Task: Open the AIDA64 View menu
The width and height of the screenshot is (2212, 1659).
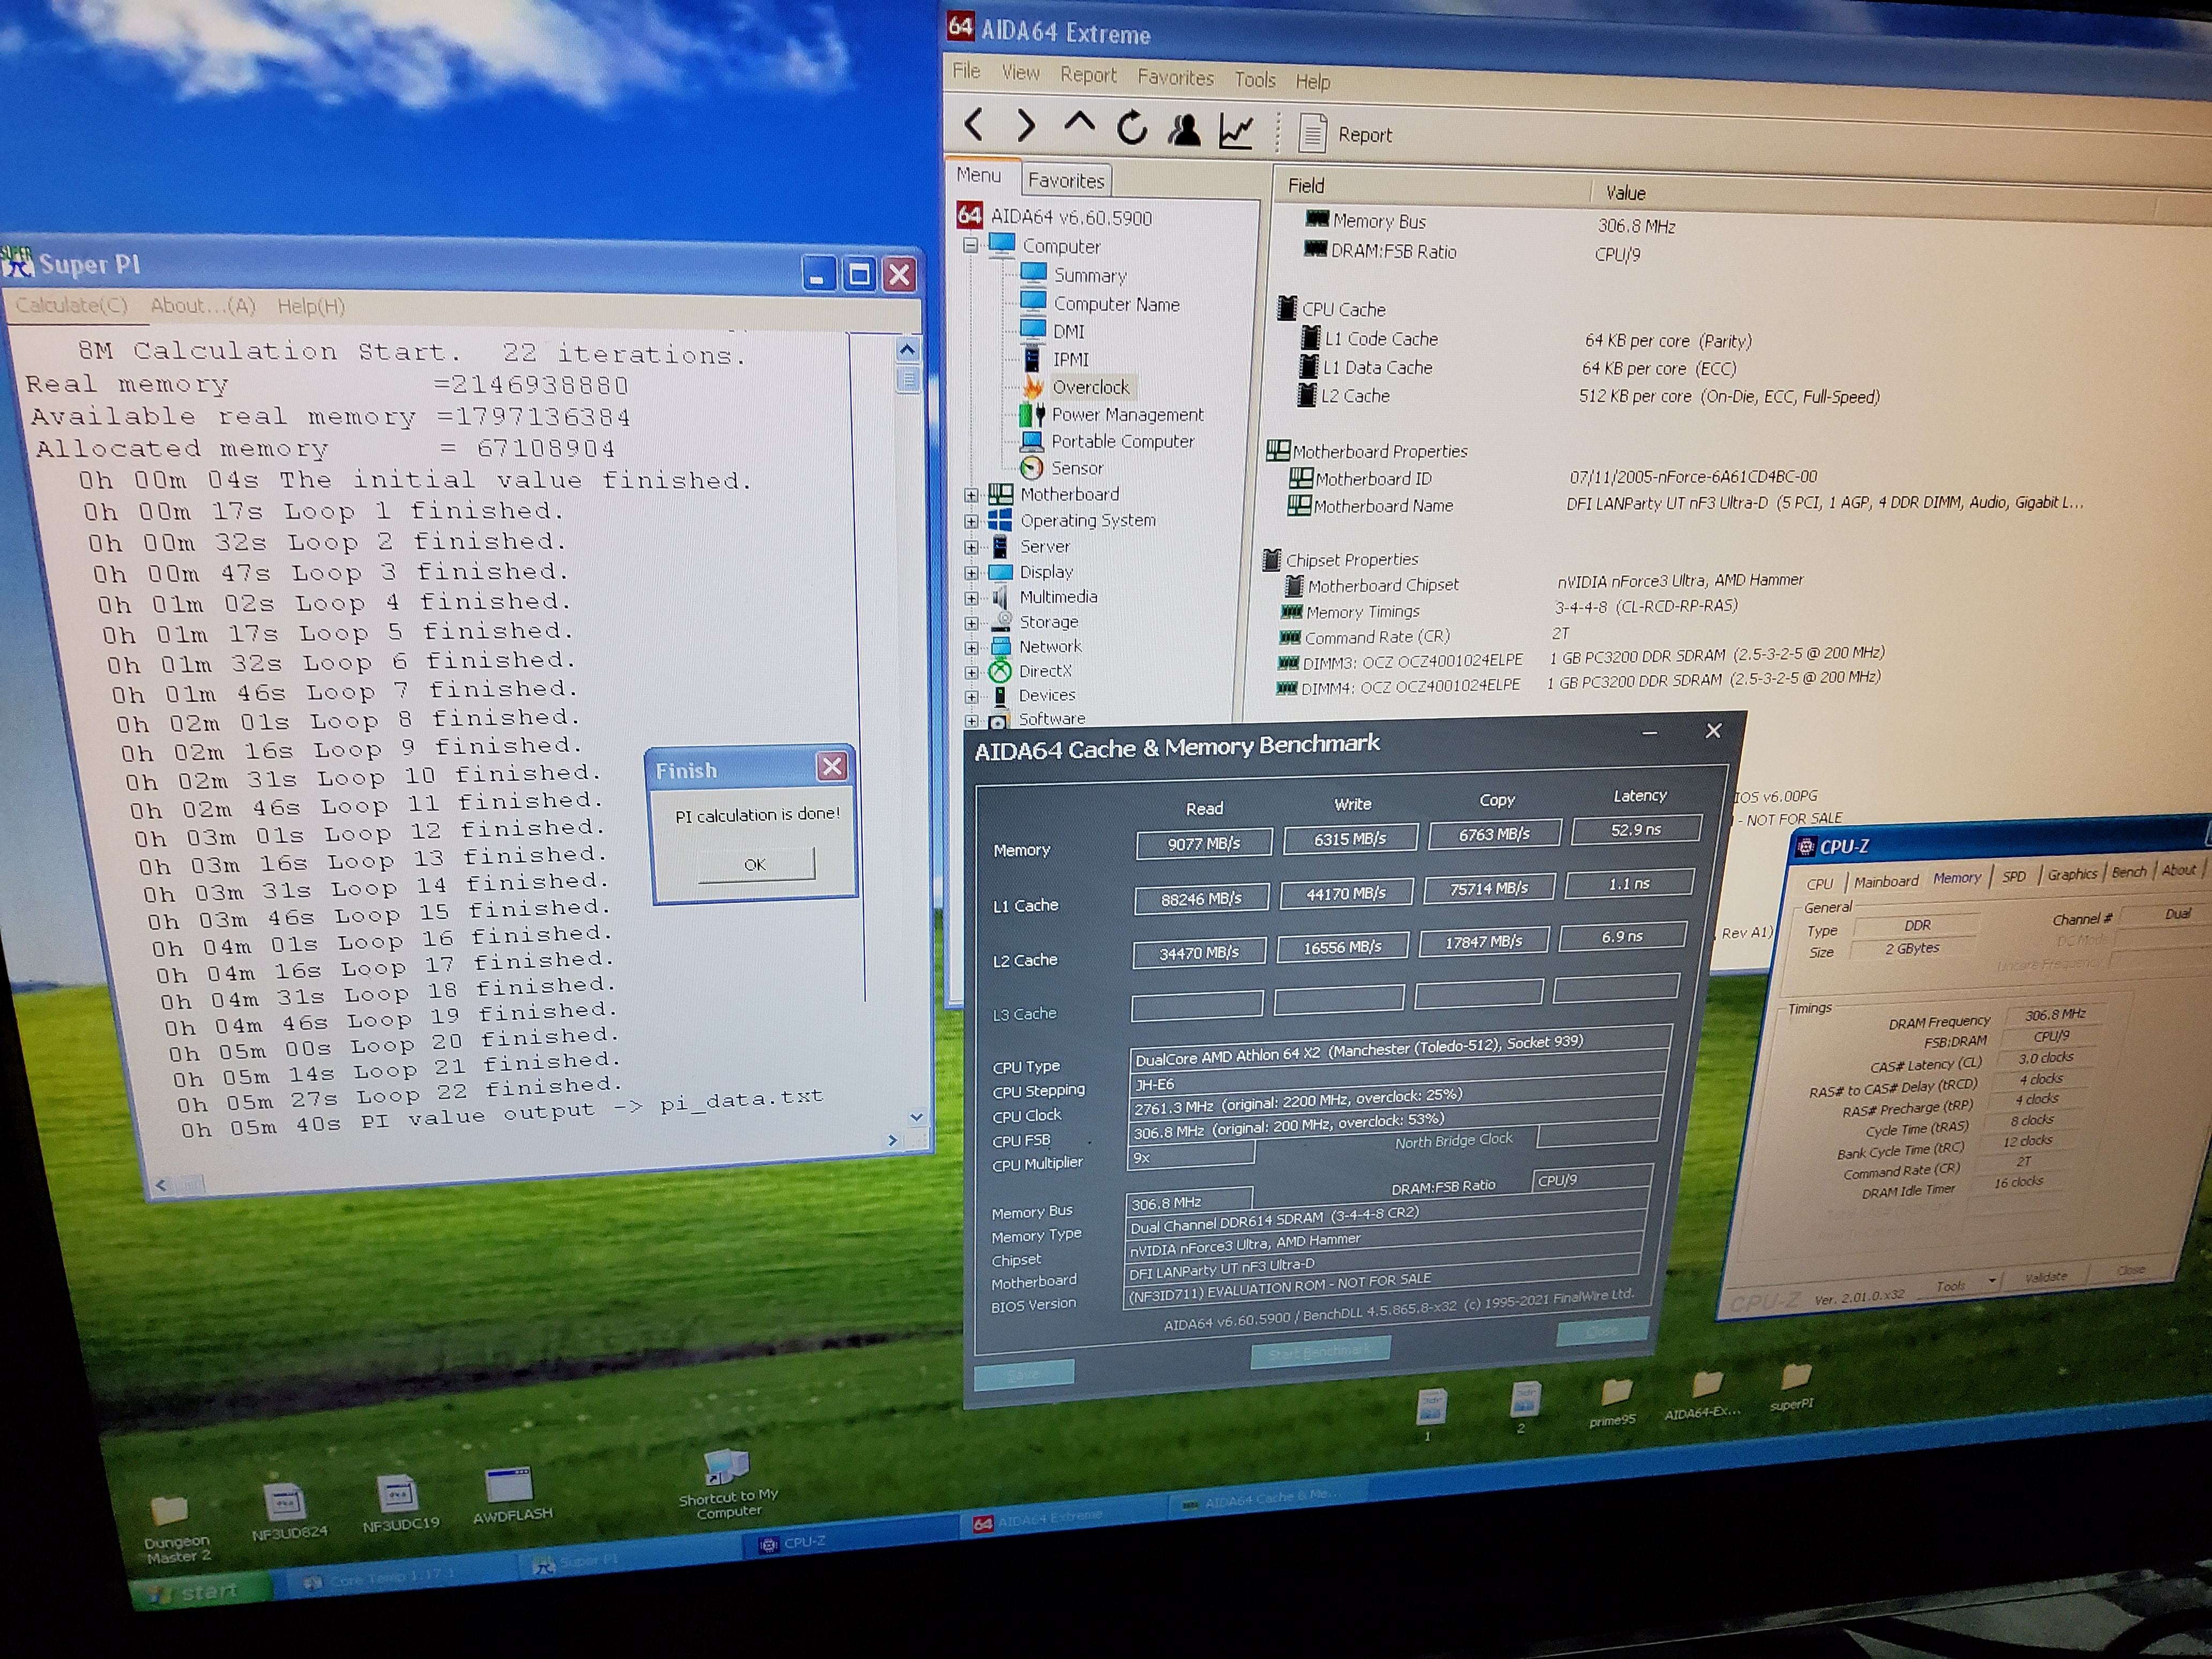Action: coord(1020,72)
